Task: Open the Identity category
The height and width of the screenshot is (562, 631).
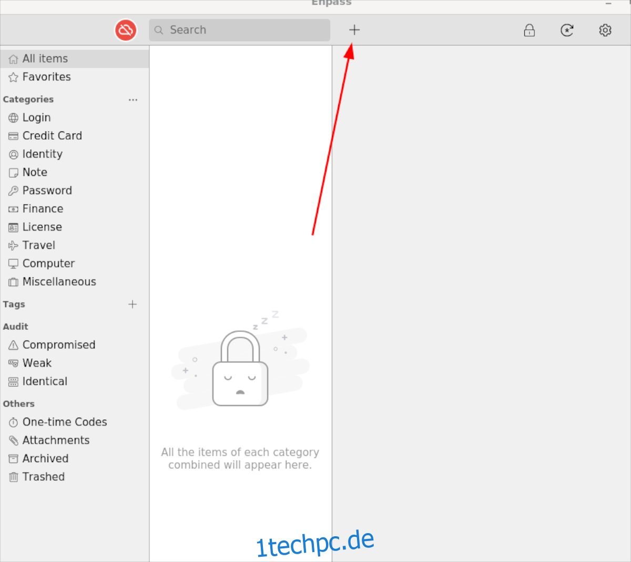Action: [75, 154]
